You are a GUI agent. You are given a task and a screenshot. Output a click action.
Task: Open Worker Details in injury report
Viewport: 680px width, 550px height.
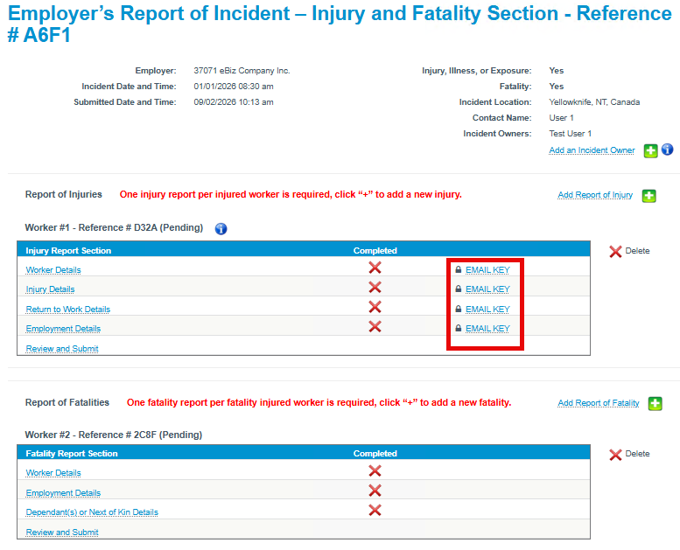tap(53, 270)
